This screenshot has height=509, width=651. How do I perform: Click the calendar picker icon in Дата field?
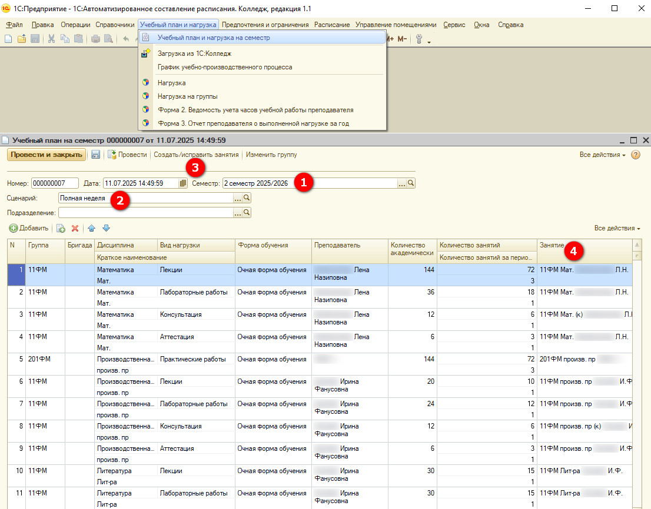[x=182, y=183]
